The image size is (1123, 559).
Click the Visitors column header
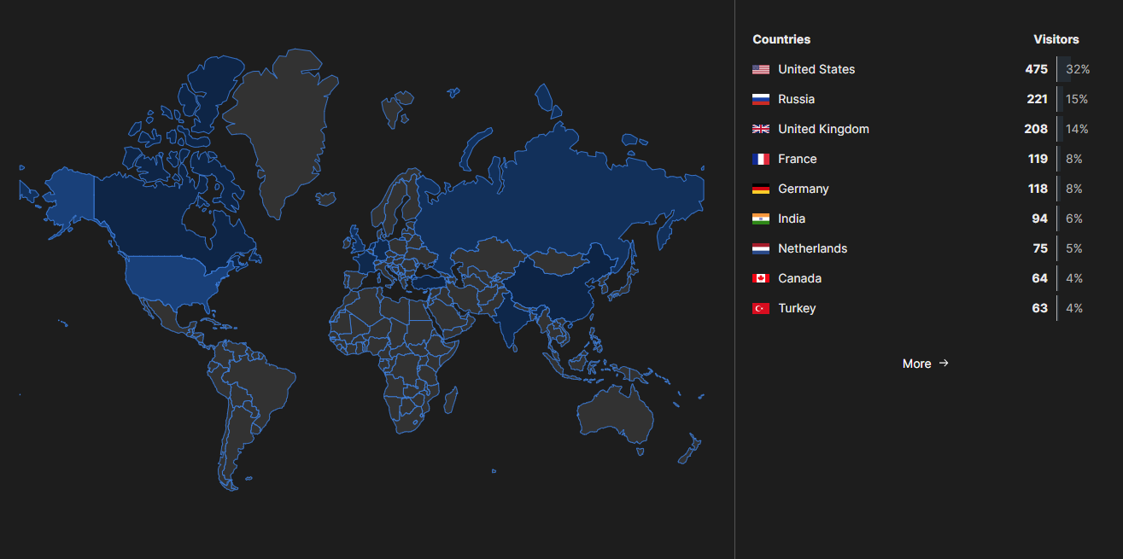1056,39
